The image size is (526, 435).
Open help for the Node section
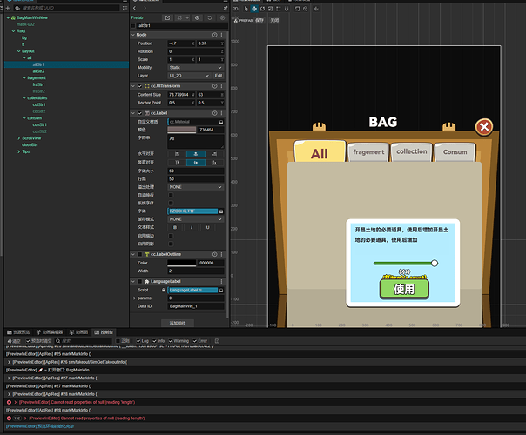[215, 35]
